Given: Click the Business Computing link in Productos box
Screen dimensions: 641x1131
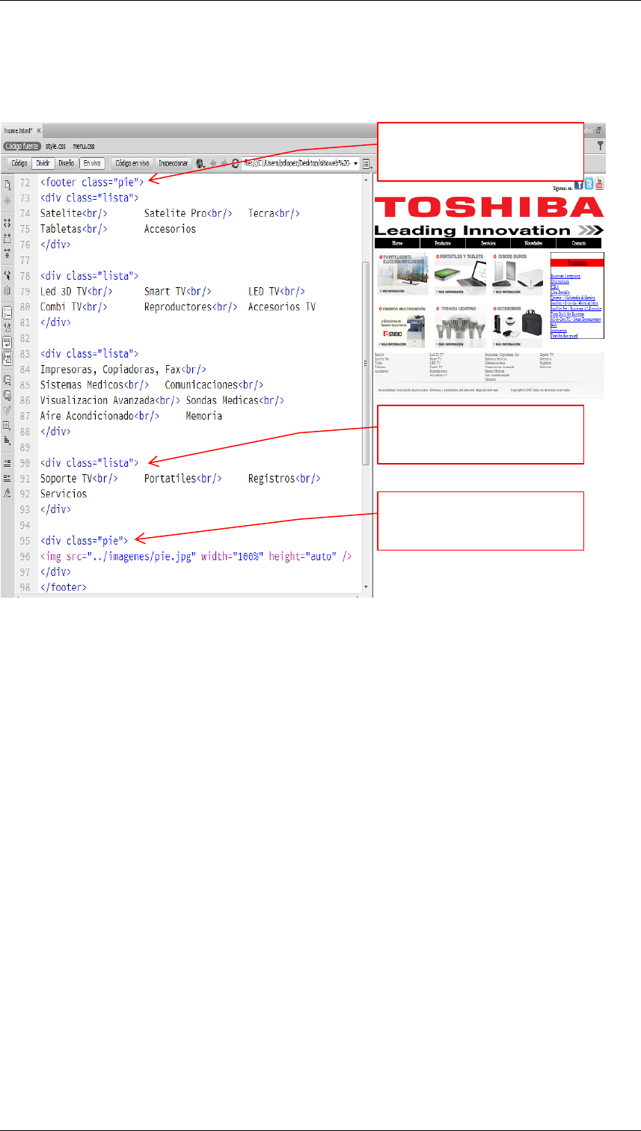Looking at the screenshot, I should pos(565,276).
